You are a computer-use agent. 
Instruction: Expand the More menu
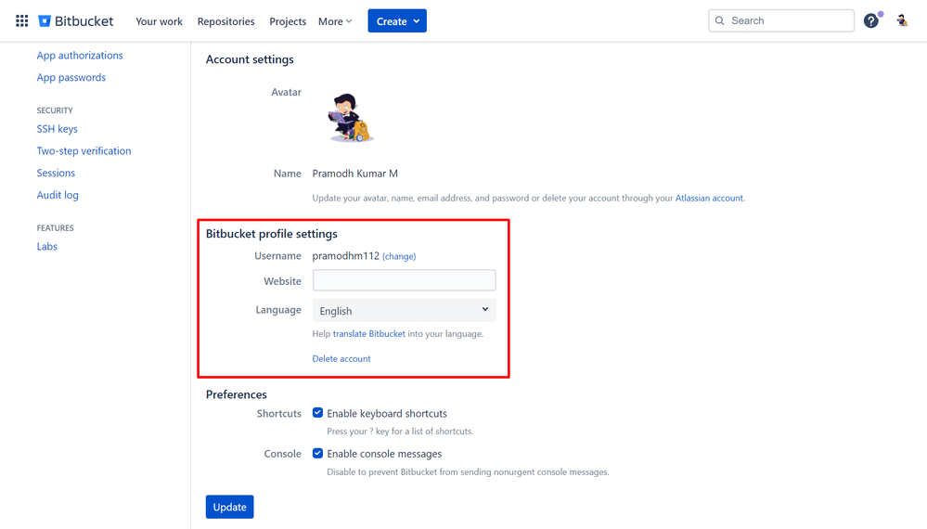point(335,21)
